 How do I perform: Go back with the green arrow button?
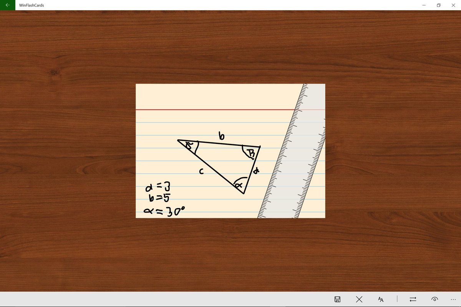tap(8, 5)
